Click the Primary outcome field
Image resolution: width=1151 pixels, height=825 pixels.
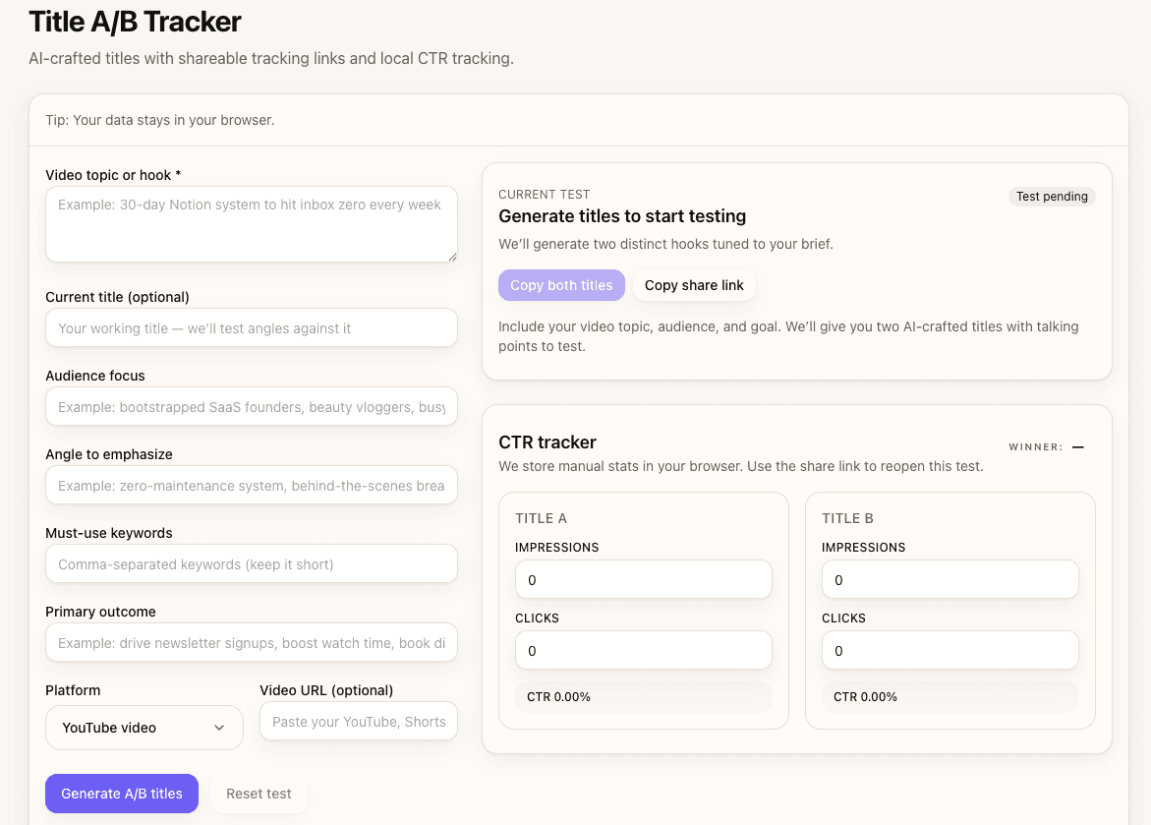tap(251, 642)
